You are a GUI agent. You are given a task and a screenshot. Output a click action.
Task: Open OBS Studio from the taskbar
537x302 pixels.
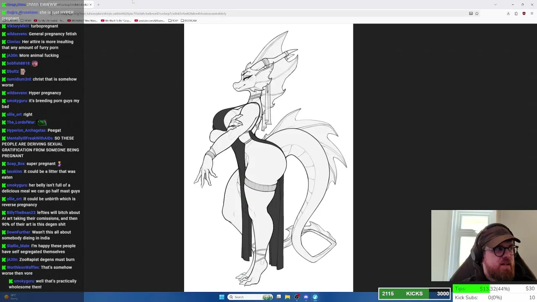297,297
